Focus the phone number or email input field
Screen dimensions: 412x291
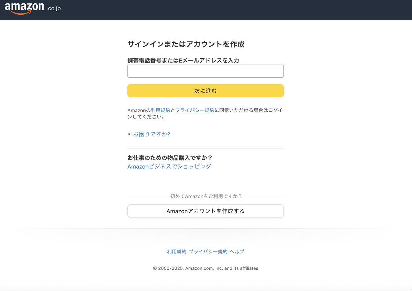click(205, 71)
